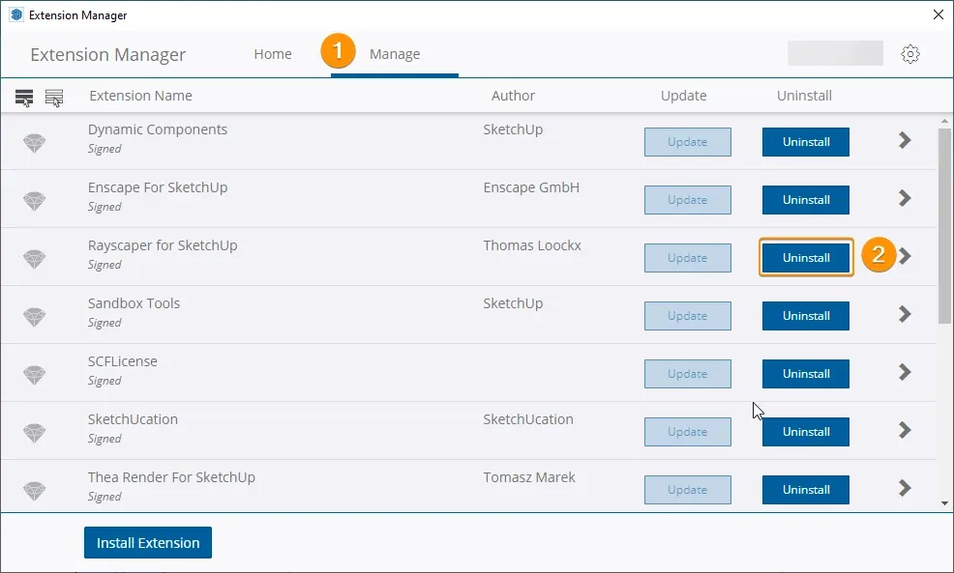The height and width of the screenshot is (573, 954).
Task: Uninstall Rayscaper for SketchUp
Action: (806, 258)
